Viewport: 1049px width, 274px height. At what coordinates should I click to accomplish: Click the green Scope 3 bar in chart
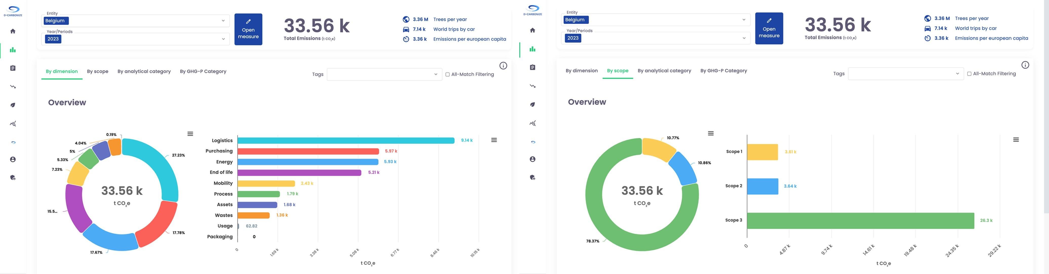[860, 220]
